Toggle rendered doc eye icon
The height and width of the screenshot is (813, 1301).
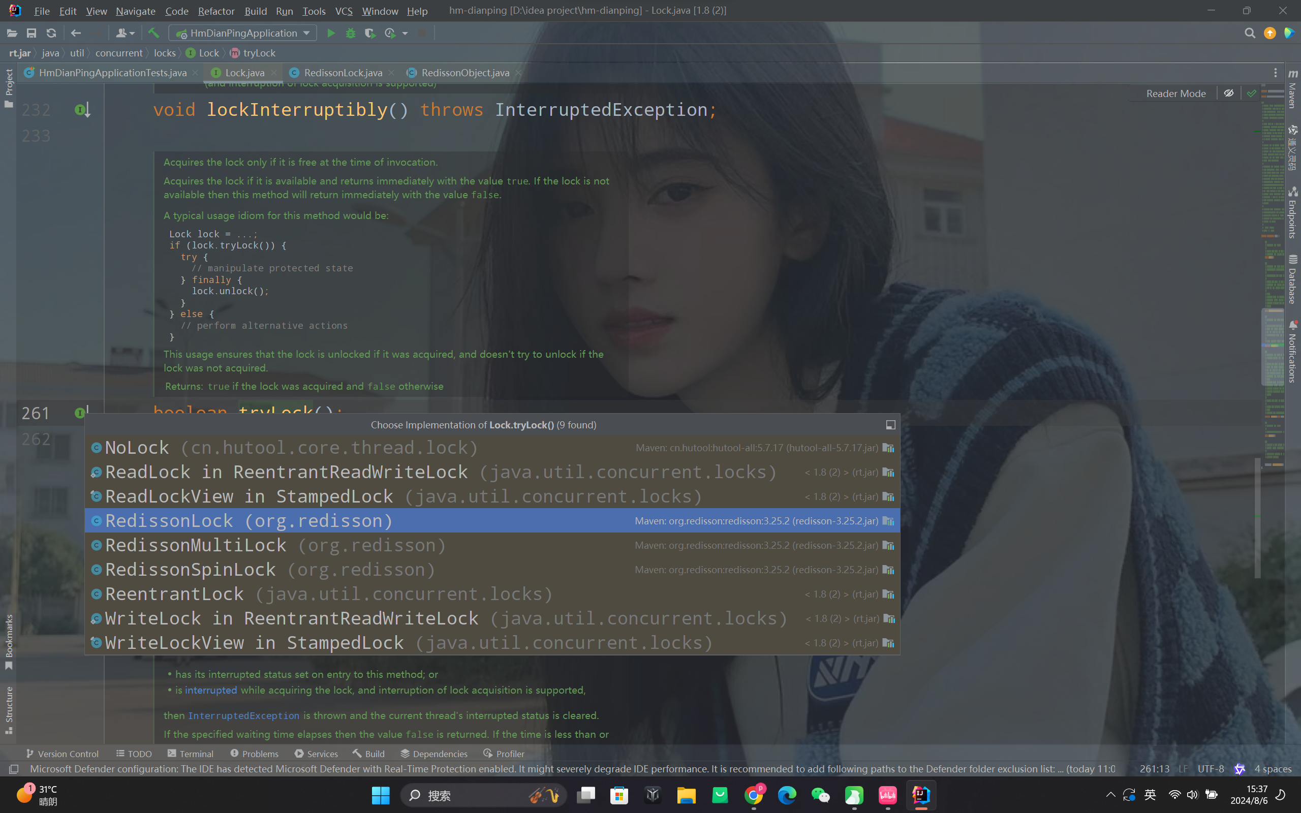[x=1229, y=93]
